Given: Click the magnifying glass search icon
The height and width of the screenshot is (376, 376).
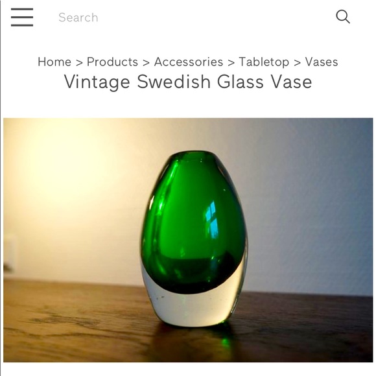Looking at the screenshot, I should click(343, 17).
